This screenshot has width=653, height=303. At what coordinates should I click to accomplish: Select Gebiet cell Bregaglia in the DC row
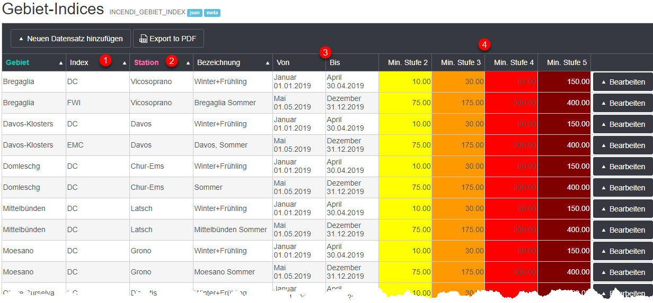(33, 81)
